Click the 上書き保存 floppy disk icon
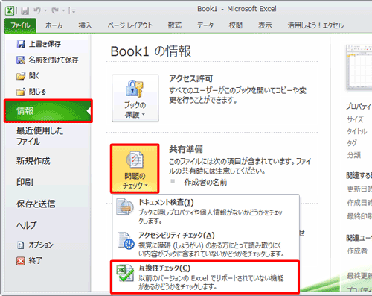This screenshot has width=372, height=296. pos(21,45)
